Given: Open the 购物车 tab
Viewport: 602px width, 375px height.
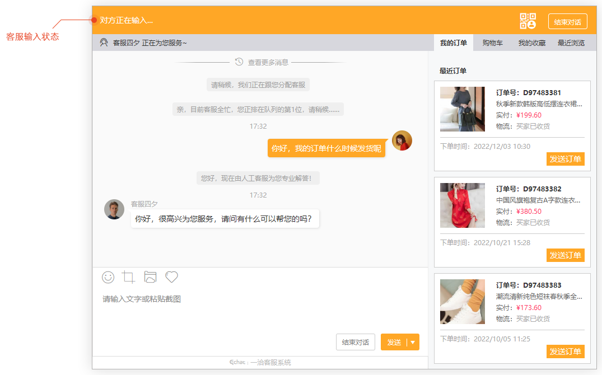Looking at the screenshot, I should tap(492, 43).
